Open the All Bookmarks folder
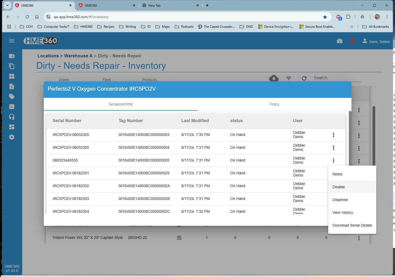 click(376, 27)
